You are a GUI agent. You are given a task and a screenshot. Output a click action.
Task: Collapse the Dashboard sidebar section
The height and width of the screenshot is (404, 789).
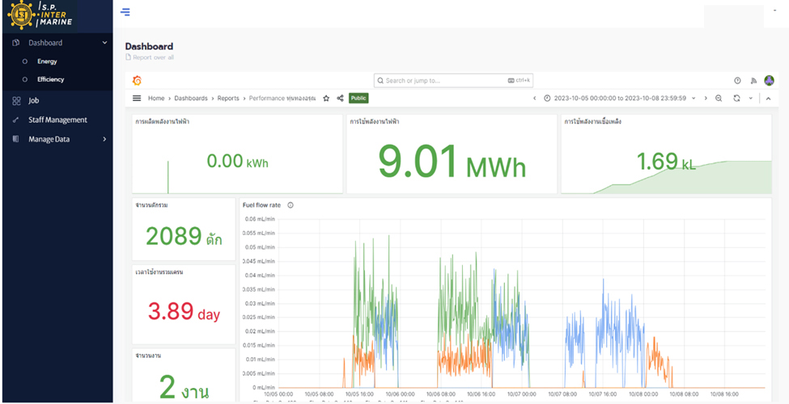(x=104, y=43)
